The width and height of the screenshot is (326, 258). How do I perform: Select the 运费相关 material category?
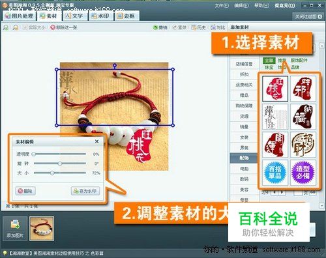pyautogui.click(x=244, y=85)
